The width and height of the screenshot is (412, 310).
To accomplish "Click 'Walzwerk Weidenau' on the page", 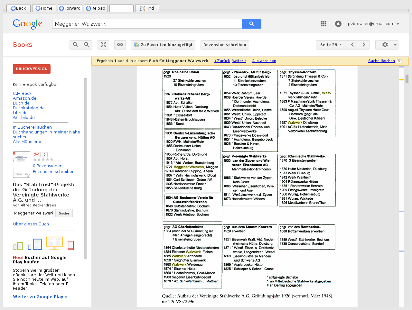I will 187,264.
